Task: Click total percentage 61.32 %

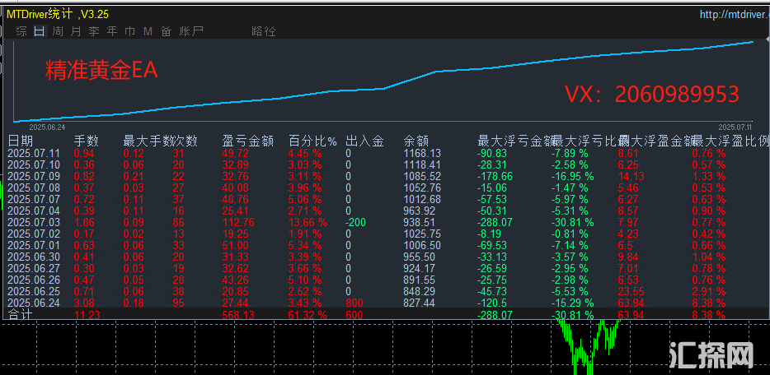Action: tap(308, 315)
